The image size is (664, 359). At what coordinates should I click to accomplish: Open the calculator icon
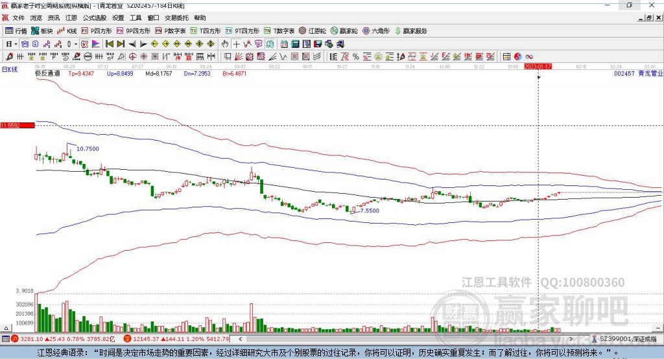click(295, 44)
